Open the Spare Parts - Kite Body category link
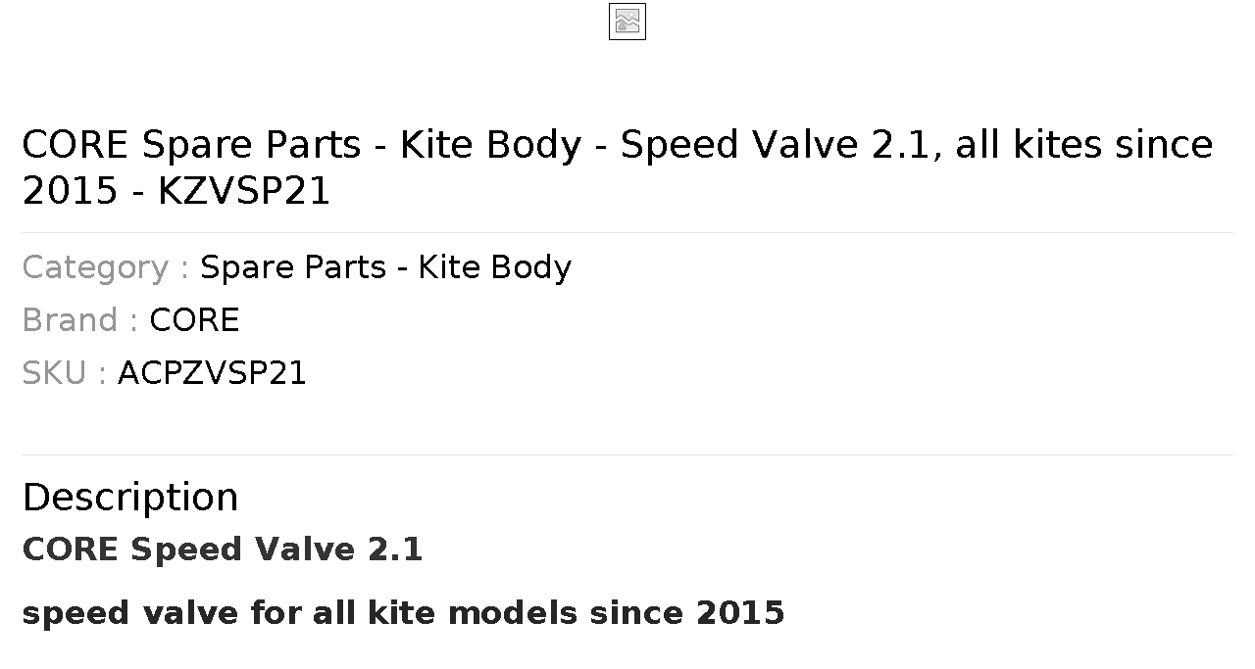 (385, 267)
